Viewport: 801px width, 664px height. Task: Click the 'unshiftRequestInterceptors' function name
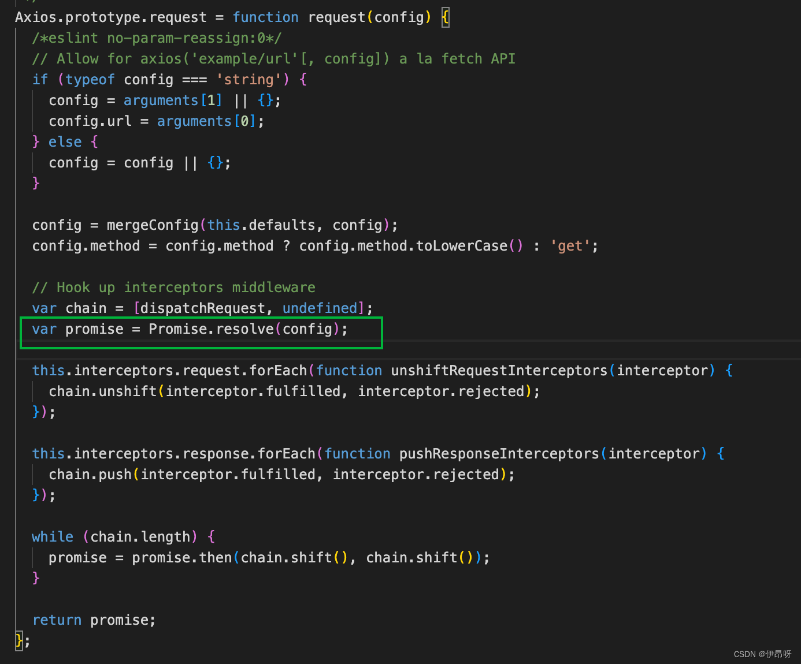(x=499, y=371)
